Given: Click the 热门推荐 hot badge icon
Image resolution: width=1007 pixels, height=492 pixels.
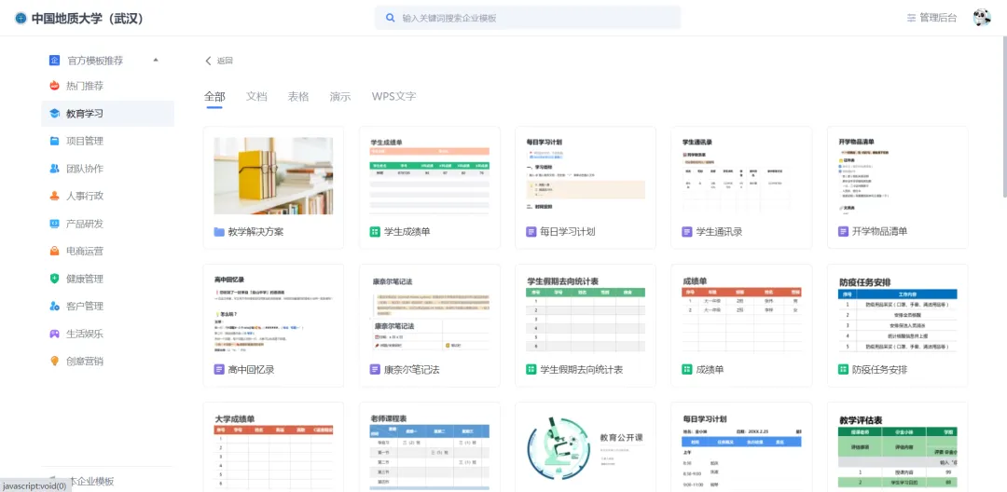Looking at the screenshot, I should (55, 86).
